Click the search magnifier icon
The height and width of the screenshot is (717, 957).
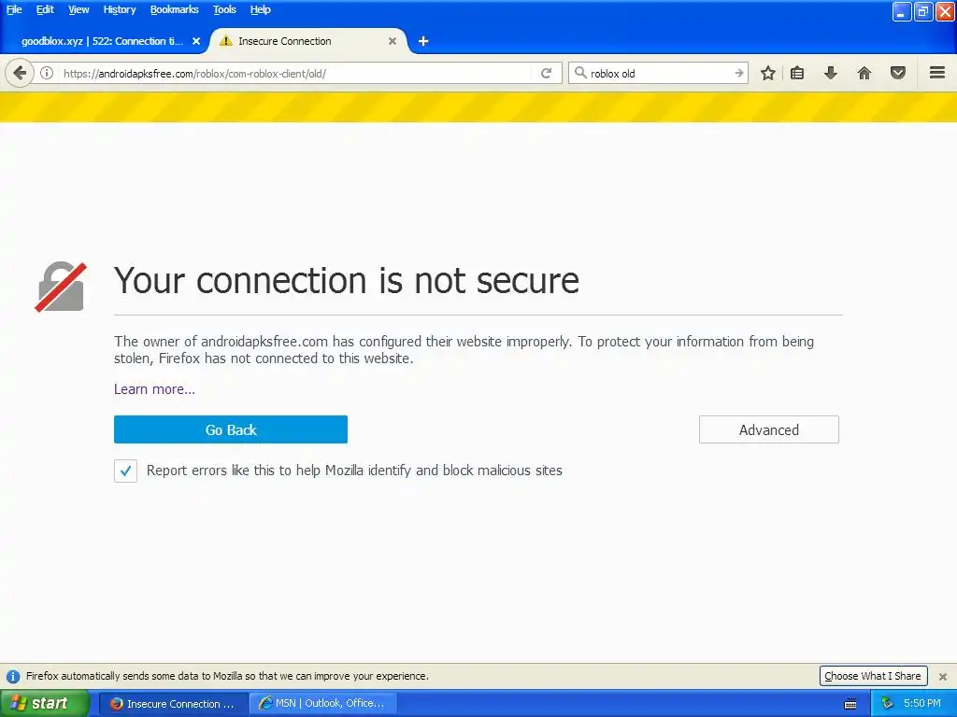[580, 73]
